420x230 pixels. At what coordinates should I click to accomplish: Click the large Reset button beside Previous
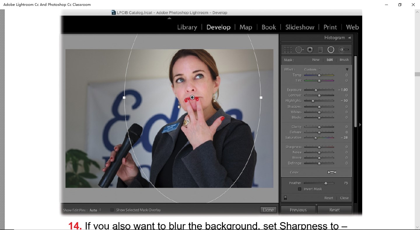point(335,210)
